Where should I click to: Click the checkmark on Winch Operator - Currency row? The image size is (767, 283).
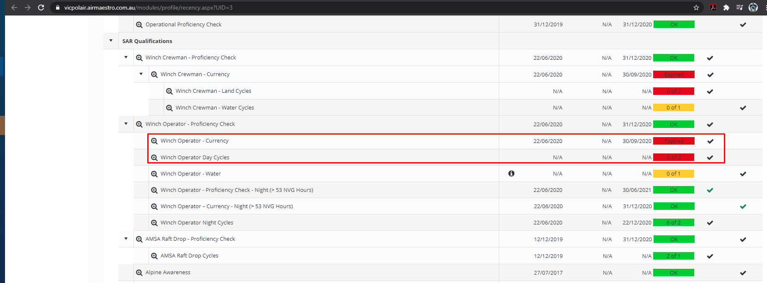(x=710, y=141)
